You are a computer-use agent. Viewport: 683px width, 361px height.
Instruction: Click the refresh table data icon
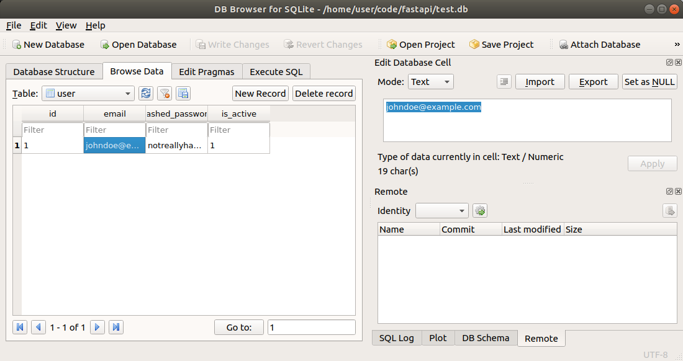click(x=146, y=94)
